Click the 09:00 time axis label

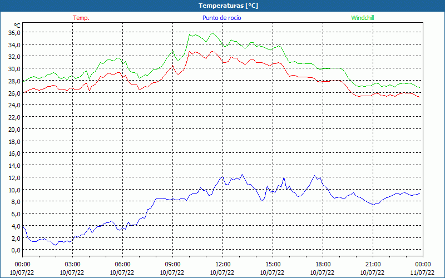click(x=172, y=265)
